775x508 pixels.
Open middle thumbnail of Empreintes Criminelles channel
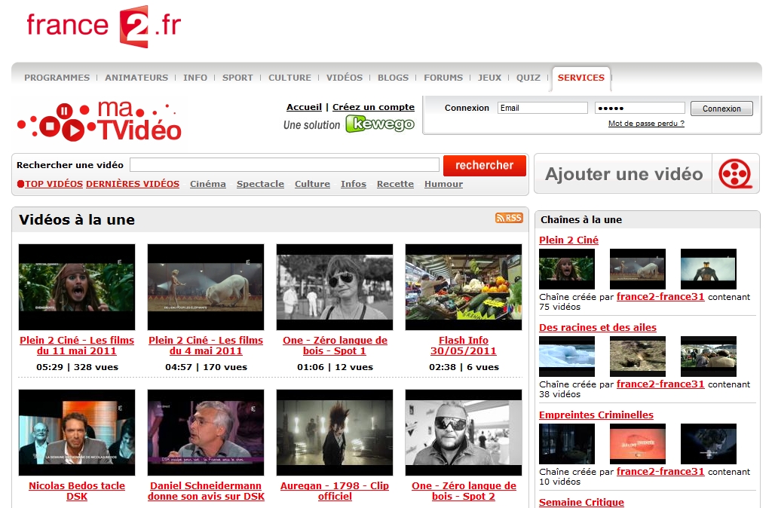coord(638,444)
